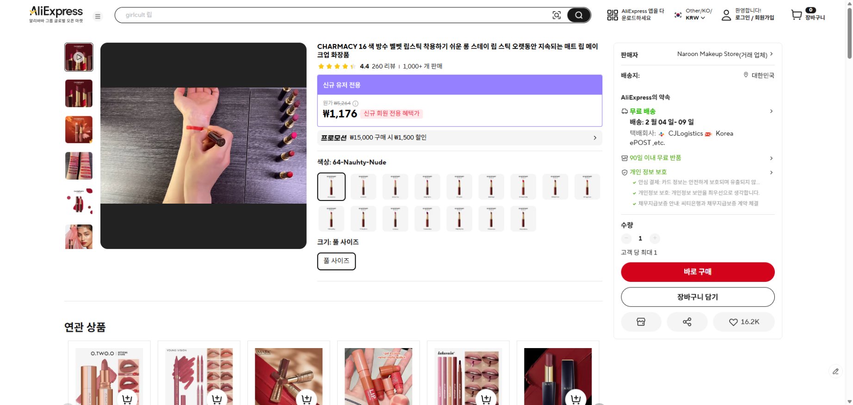Click the QR code app download icon
This screenshot has width=853, height=405.
(612, 15)
